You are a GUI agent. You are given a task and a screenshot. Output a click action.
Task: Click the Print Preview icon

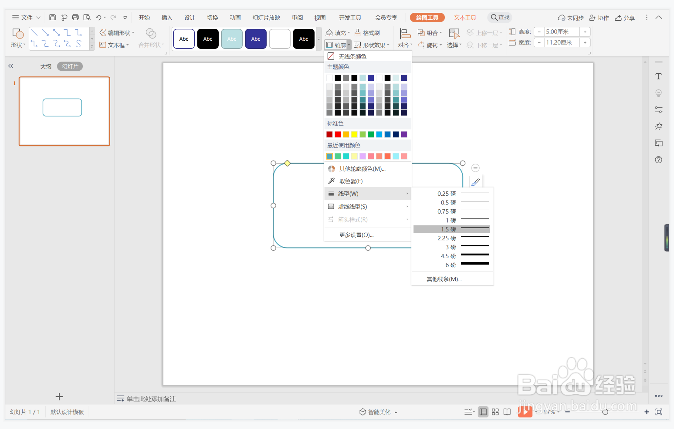(x=87, y=17)
